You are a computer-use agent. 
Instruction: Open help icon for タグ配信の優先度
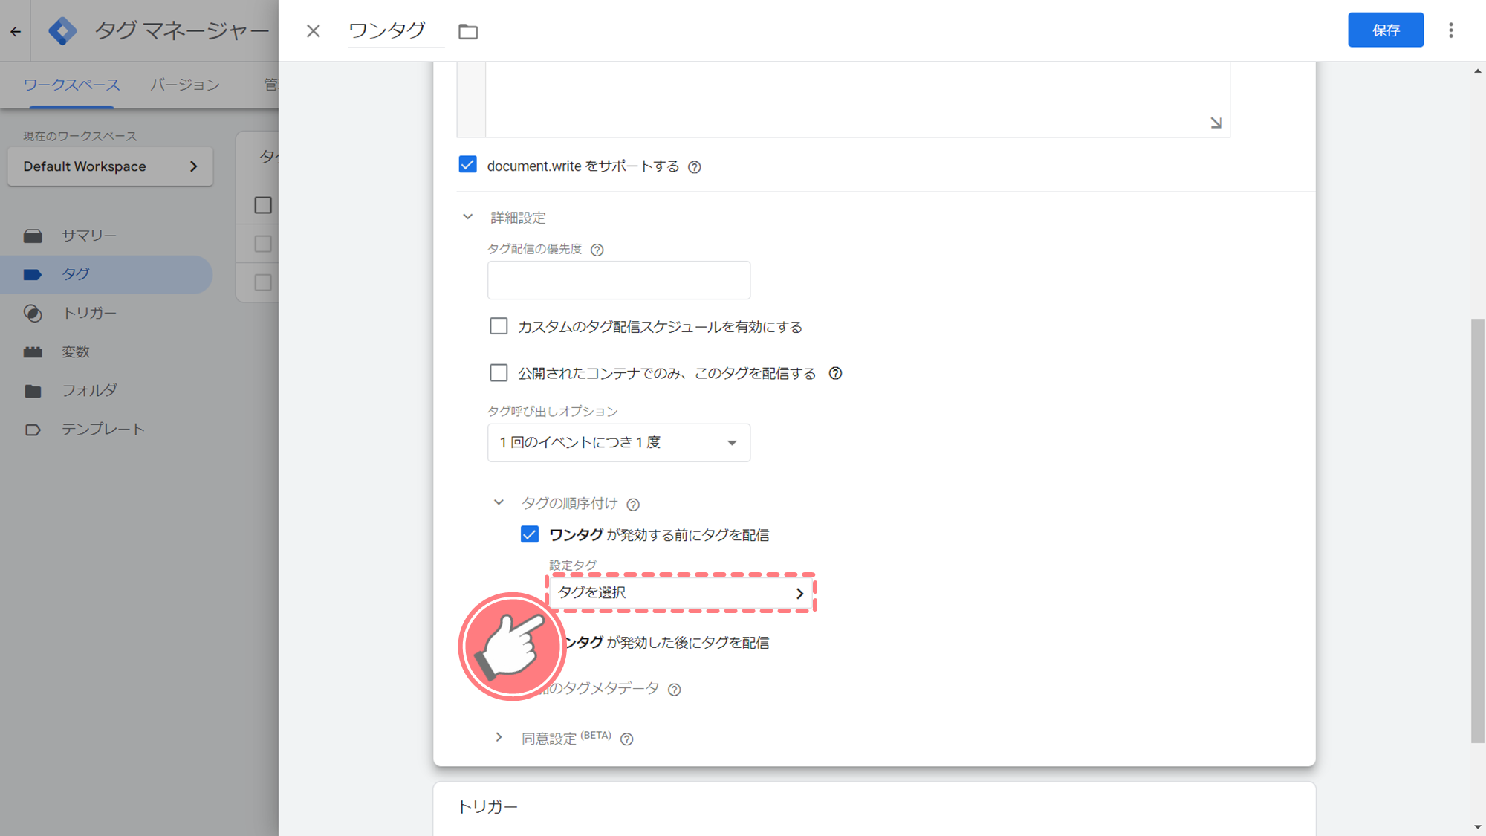[597, 250]
